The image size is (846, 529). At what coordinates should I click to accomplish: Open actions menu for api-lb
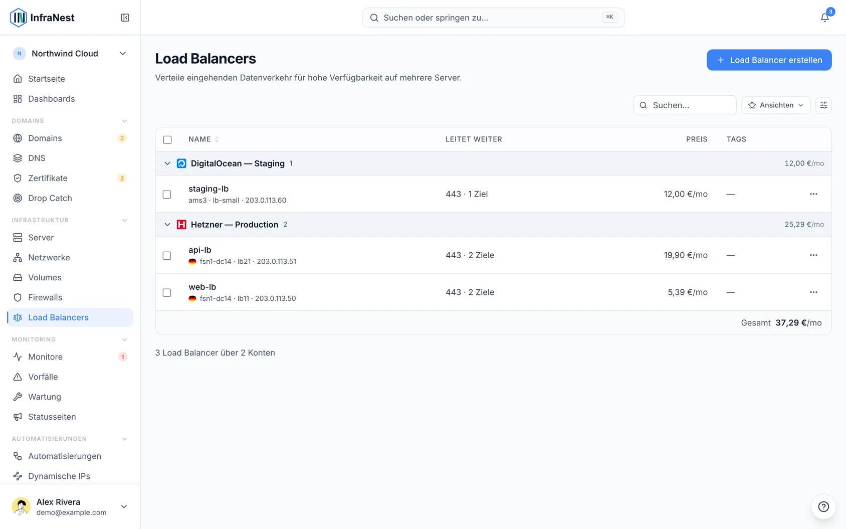[x=813, y=255]
